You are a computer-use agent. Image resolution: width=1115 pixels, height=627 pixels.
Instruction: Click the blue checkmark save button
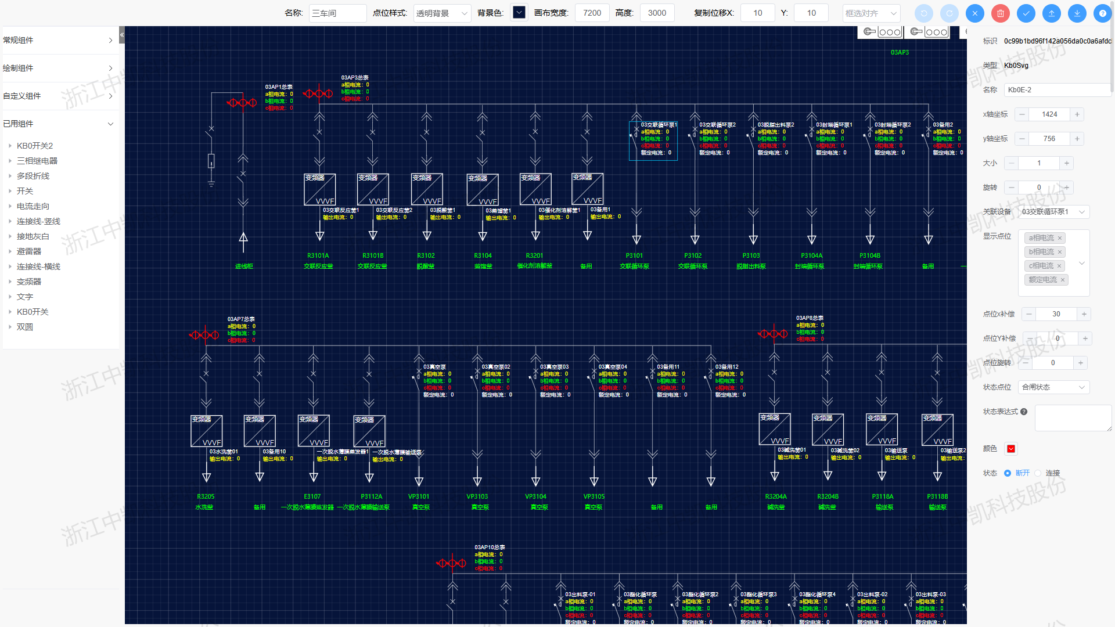click(x=1026, y=13)
